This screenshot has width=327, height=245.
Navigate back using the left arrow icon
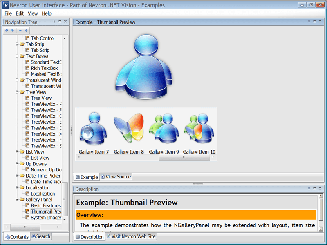click(7, 30)
